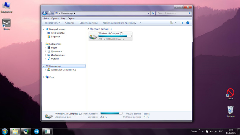
Task: Click the magnifier search icon
Action: coord(189,13)
